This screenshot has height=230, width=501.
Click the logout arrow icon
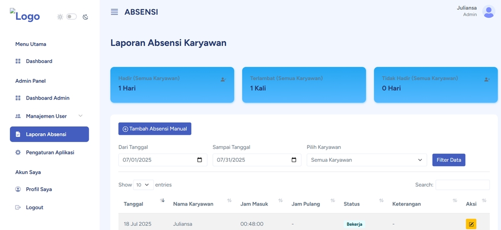pyautogui.click(x=18, y=208)
